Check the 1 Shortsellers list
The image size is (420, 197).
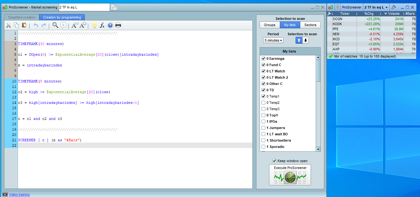(x=263, y=140)
